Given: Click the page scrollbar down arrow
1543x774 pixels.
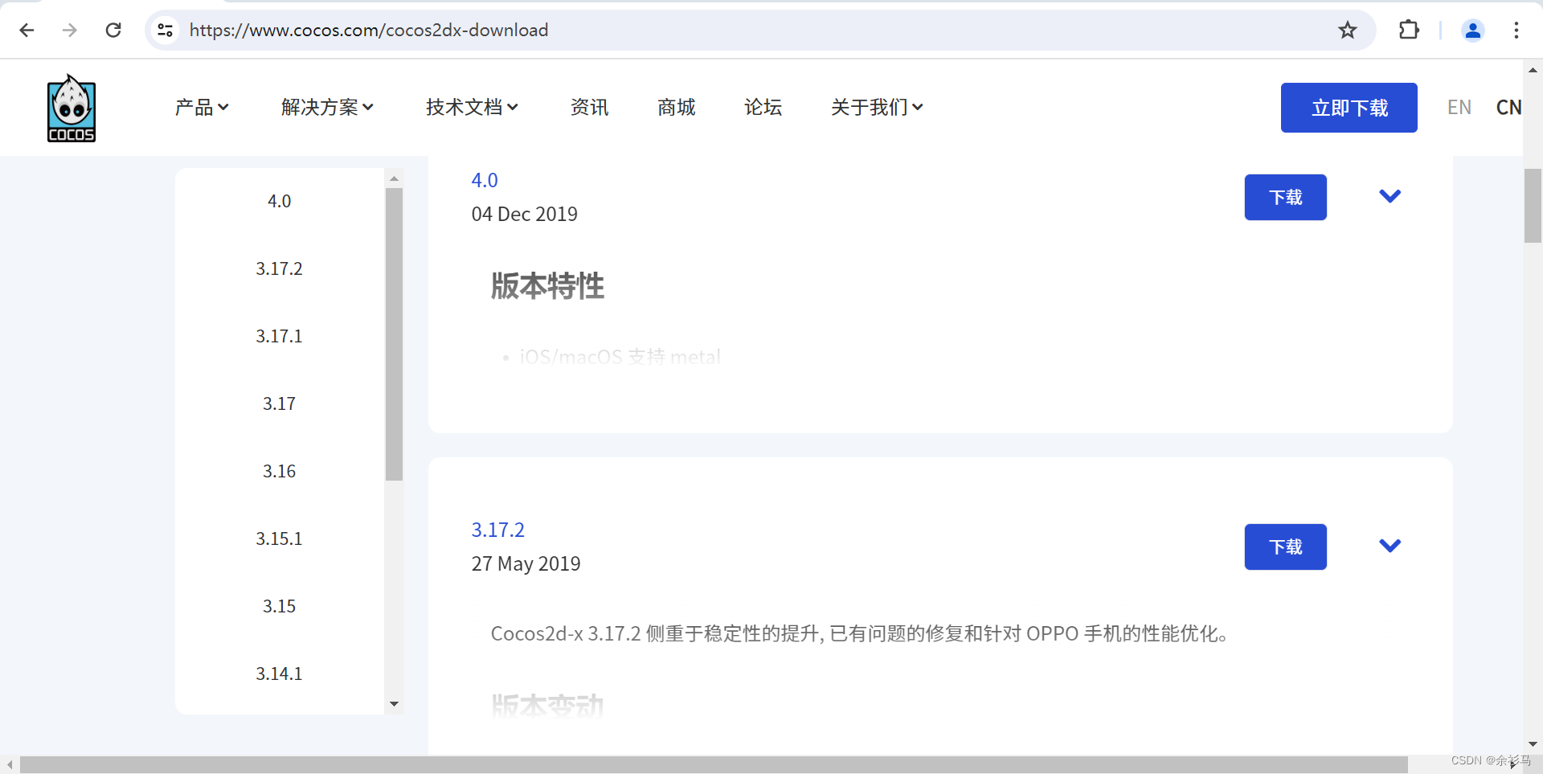Looking at the screenshot, I should click(1533, 744).
